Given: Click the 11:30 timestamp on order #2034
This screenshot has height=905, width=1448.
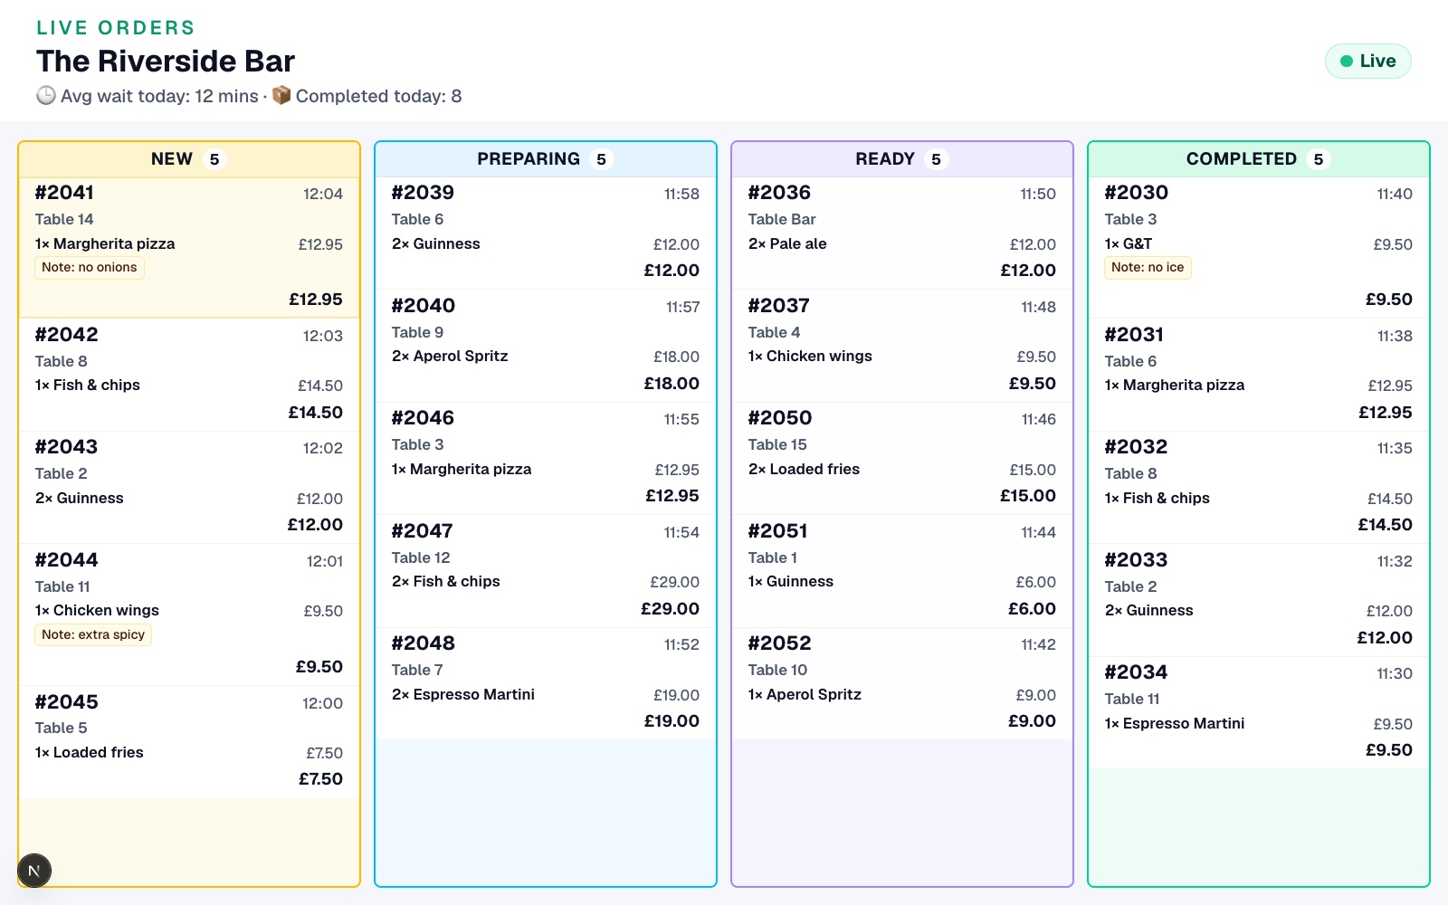Looking at the screenshot, I should point(1395,673).
